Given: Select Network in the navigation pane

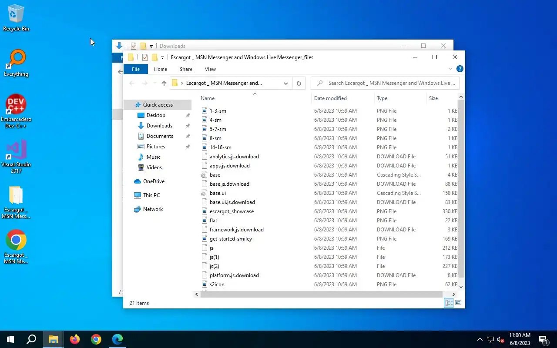Looking at the screenshot, I should coord(153,209).
